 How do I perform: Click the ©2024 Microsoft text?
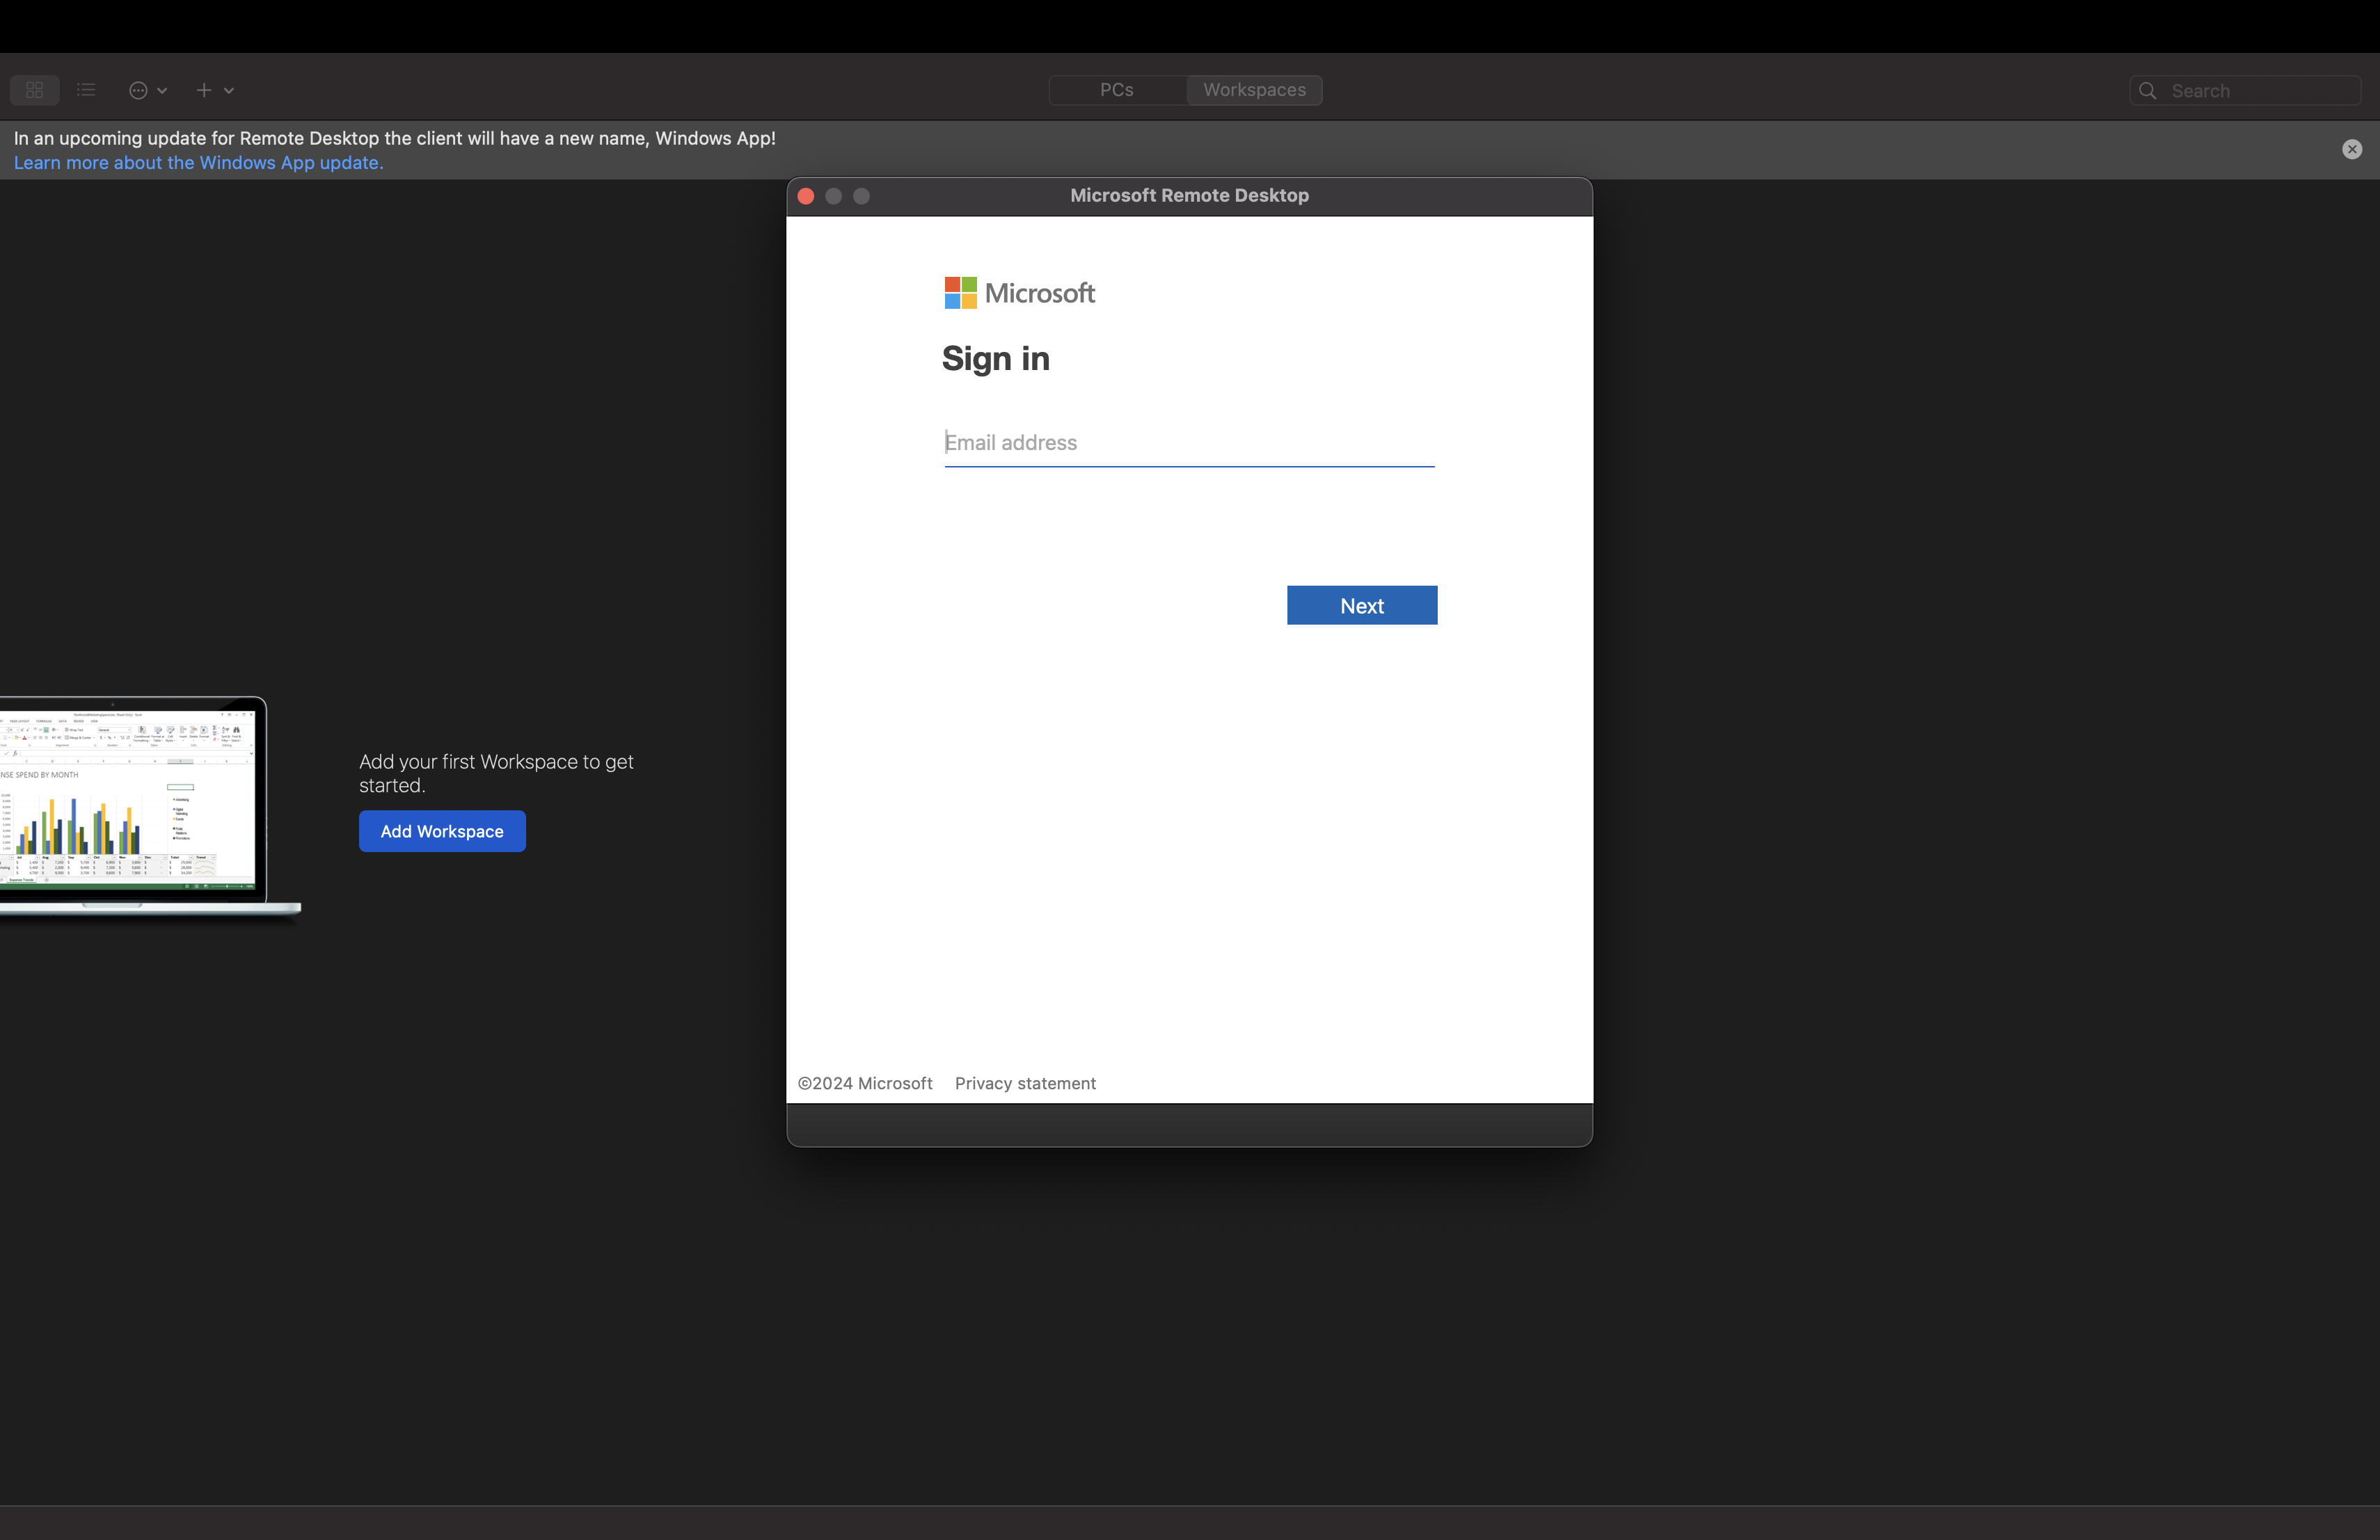tap(865, 1083)
